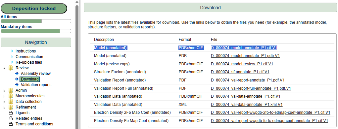Click the sidebar scrollbar up arrow

[77, 2]
